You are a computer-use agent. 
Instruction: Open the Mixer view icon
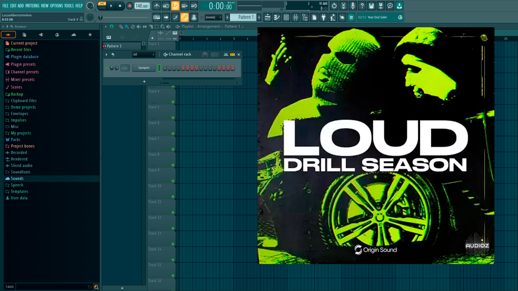pyautogui.click(x=295, y=17)
